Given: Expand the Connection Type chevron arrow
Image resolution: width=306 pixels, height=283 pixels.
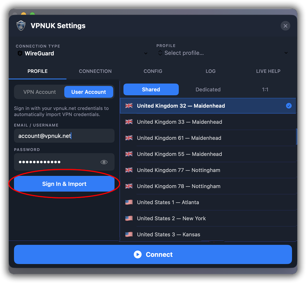Looking at the screenshot, I should click(x=145, y=53).
